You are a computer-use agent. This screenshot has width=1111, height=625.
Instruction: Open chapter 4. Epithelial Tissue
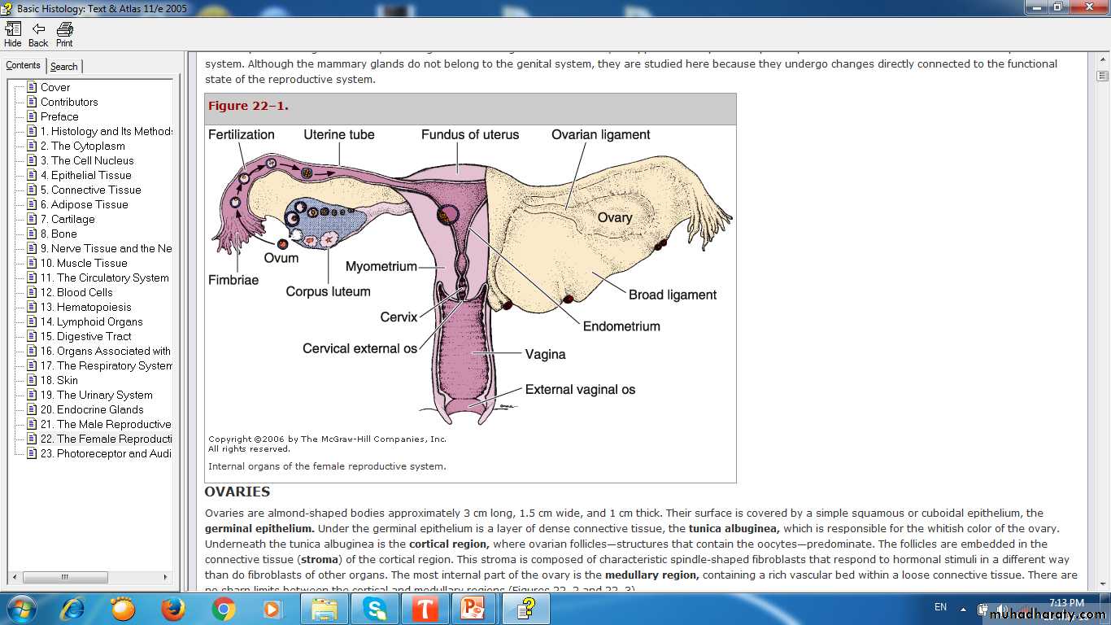90,175
